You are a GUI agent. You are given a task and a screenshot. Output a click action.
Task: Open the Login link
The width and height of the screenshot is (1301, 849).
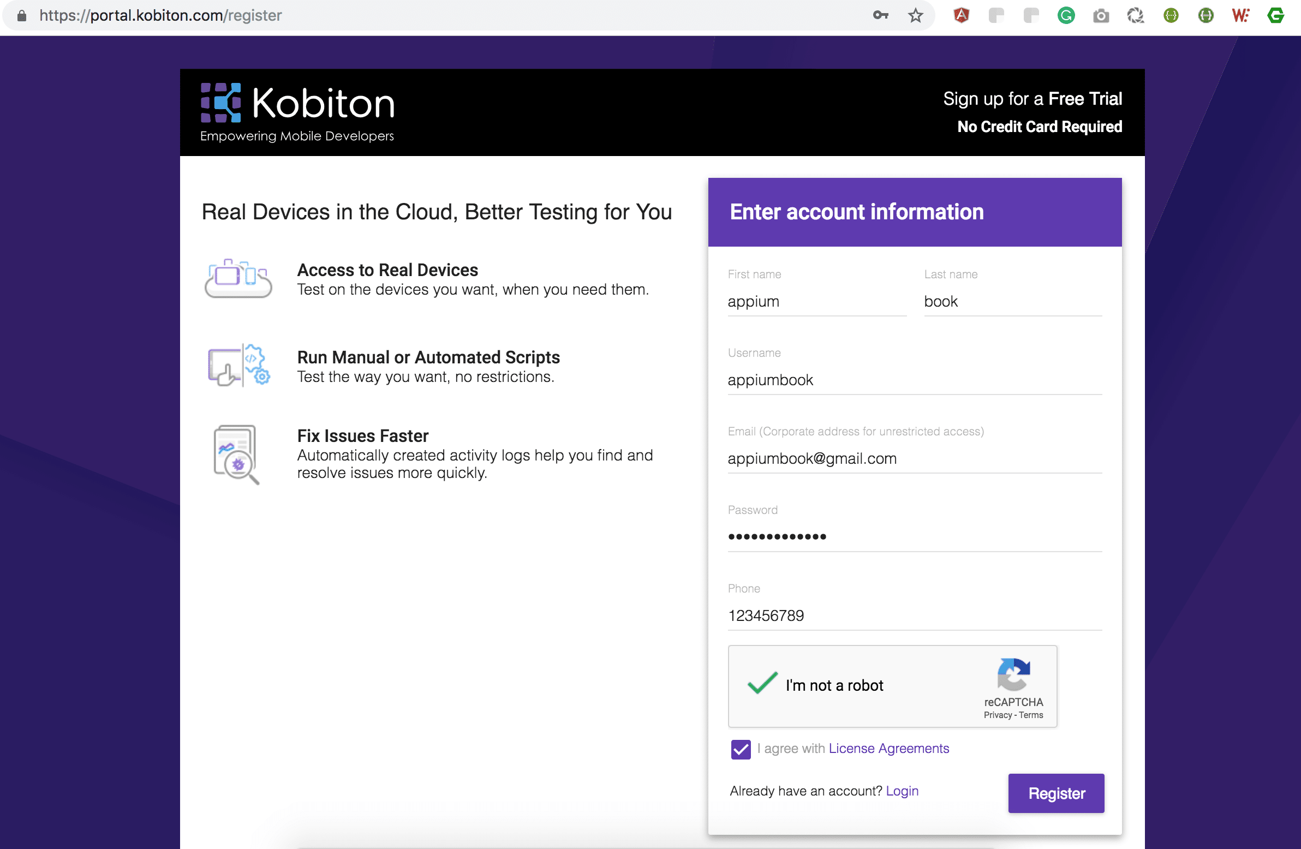pos(902,791)
